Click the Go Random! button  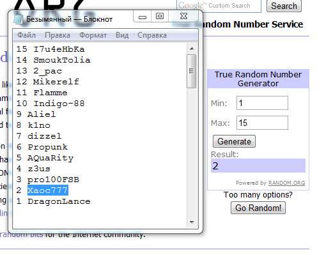coord(258,208)
